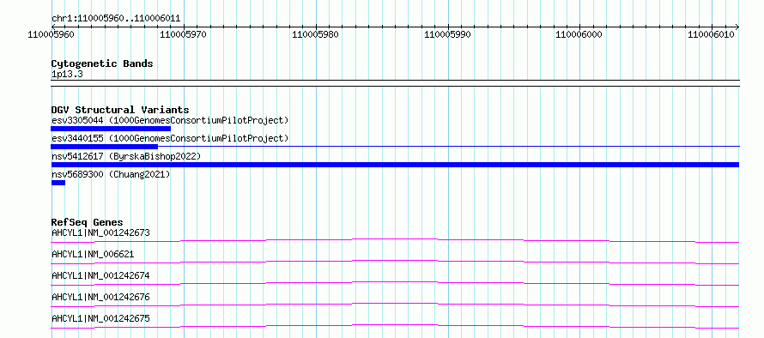The image size is (764, 338).
Task: Open variant nsv5412617 (ByrskaBishop2022) label
Action: coord(126,156)
